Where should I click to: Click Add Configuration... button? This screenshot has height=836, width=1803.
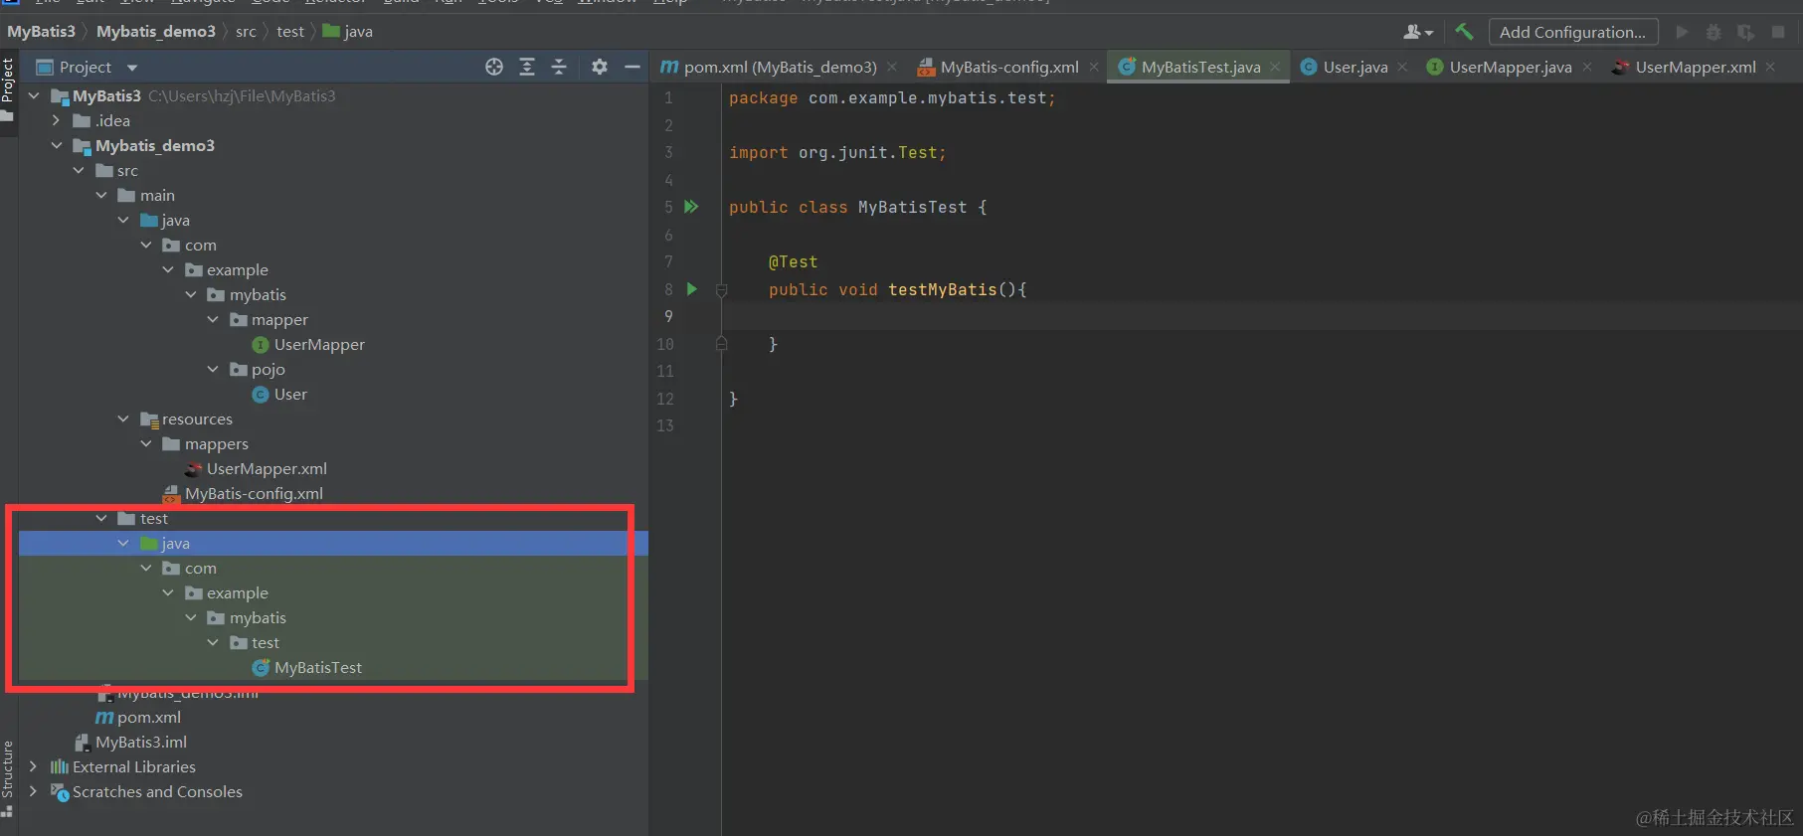(x=1572, y=32)
